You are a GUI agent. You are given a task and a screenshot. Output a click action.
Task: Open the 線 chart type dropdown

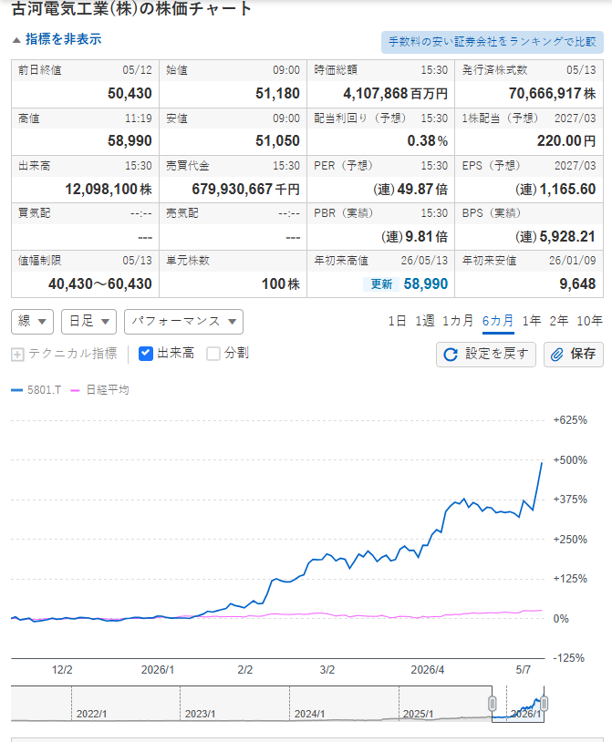pyautogui.click(x=32, y=322)
